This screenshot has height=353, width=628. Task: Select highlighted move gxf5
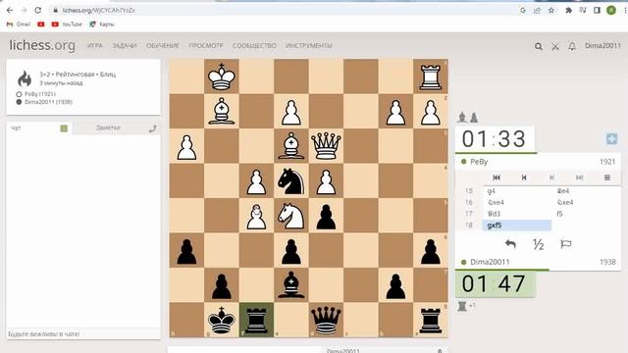(x=517, y=226)
